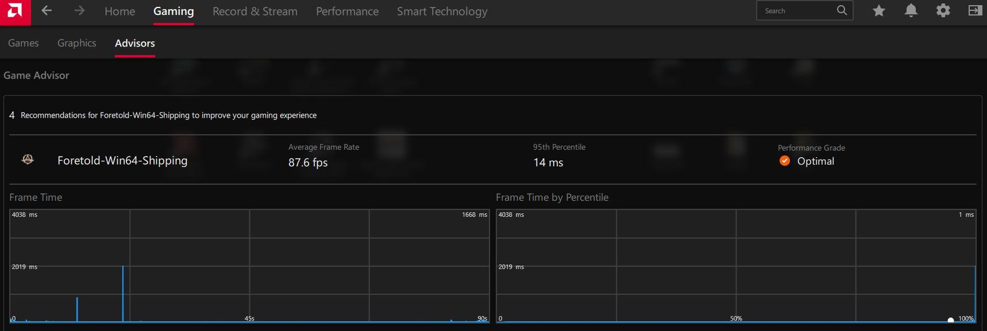The width and height of the screenshot is (987, 331).
Task: Click the Foretold game icon
Action: click(28, 160)
